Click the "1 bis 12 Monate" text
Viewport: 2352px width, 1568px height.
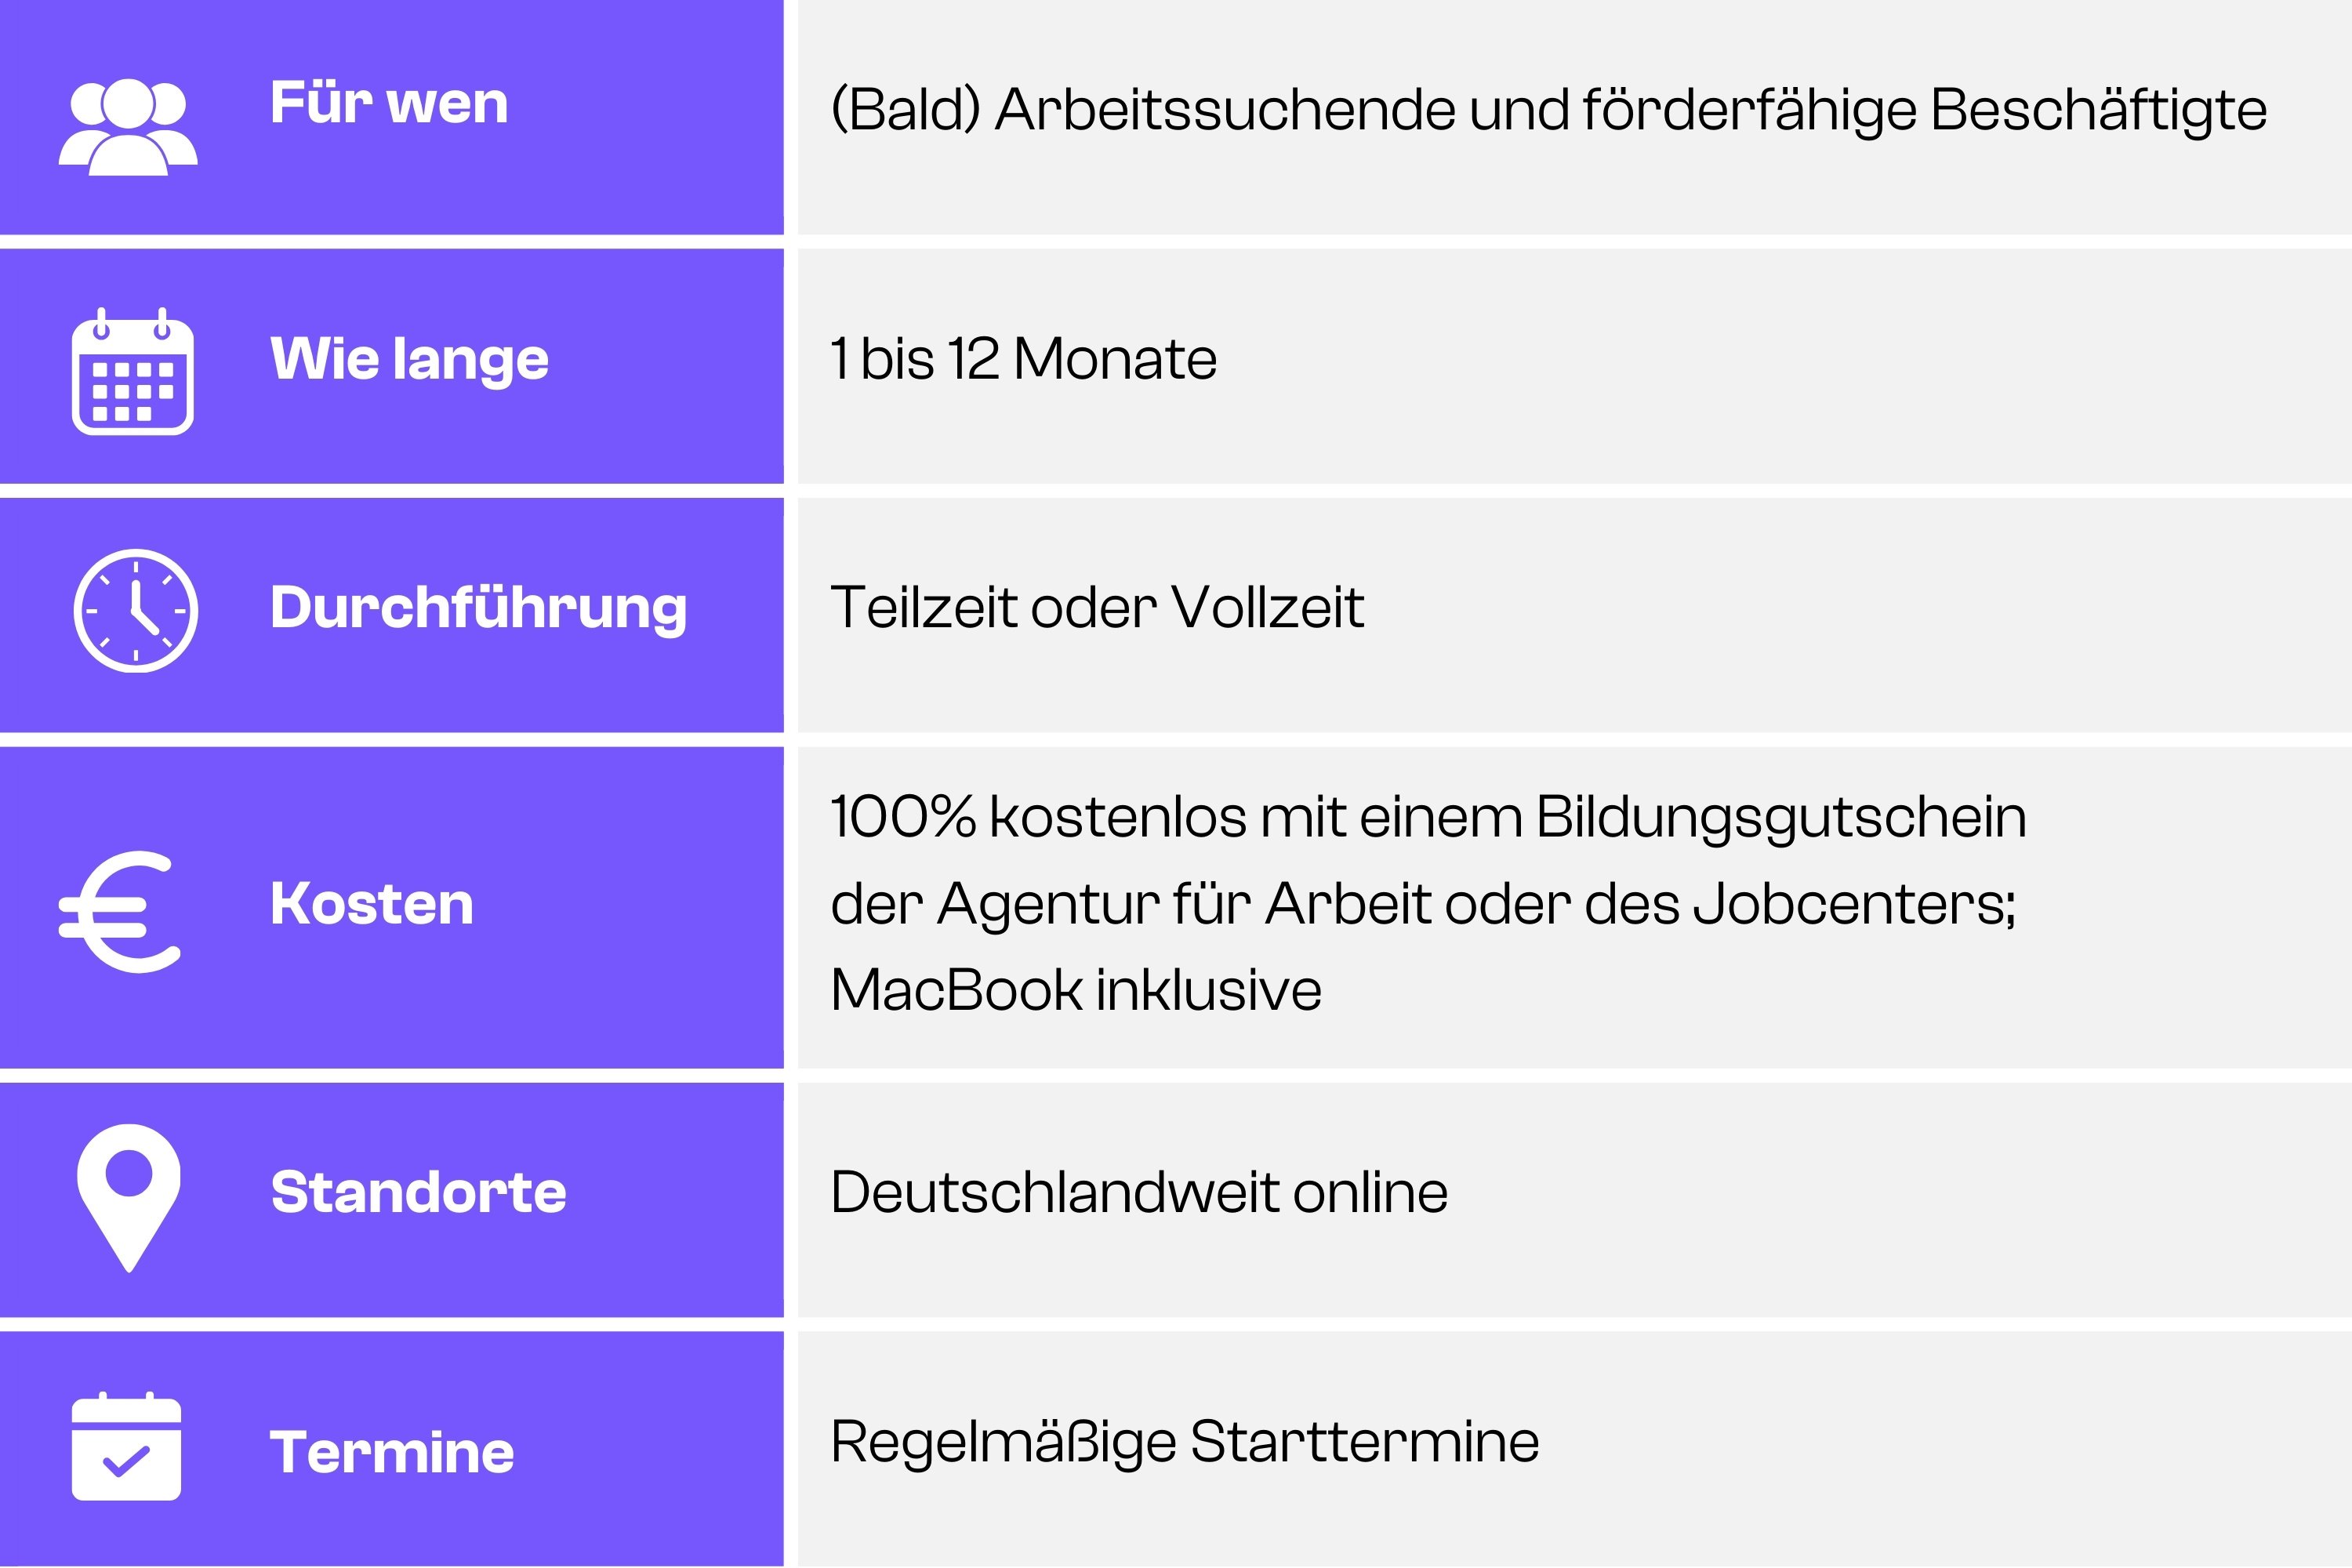[x=1023, y=358]
